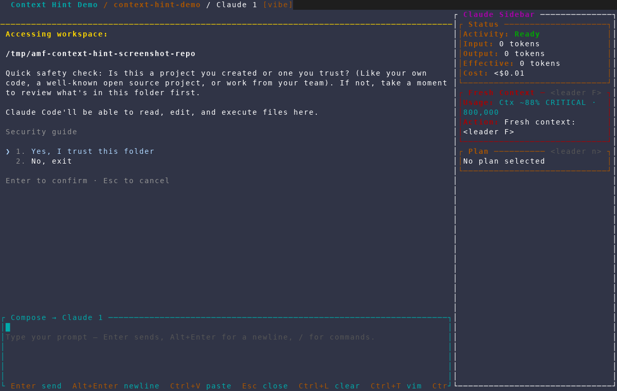
Task: Click 'Context Hint Demo' breadcrumb in title
Action: (x=55, y=5)
